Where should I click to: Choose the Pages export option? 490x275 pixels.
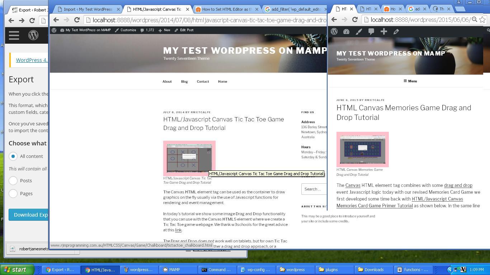13,194
